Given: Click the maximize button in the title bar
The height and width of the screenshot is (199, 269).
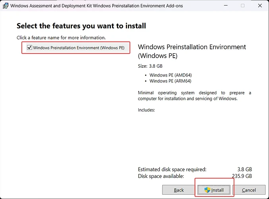Looking at the screenshot, I should (x=242, y=6).
